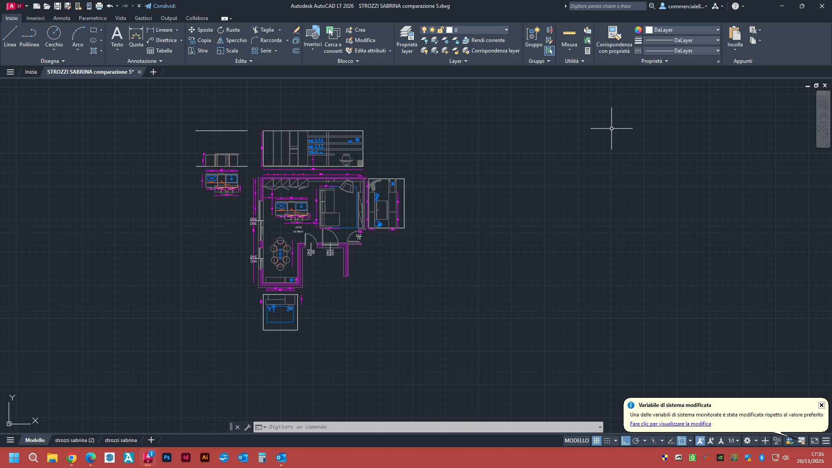Viewport: 832px width, 468px height.
Task: Switch to the Annota ribbon tab
Action: tap(62, 18)
